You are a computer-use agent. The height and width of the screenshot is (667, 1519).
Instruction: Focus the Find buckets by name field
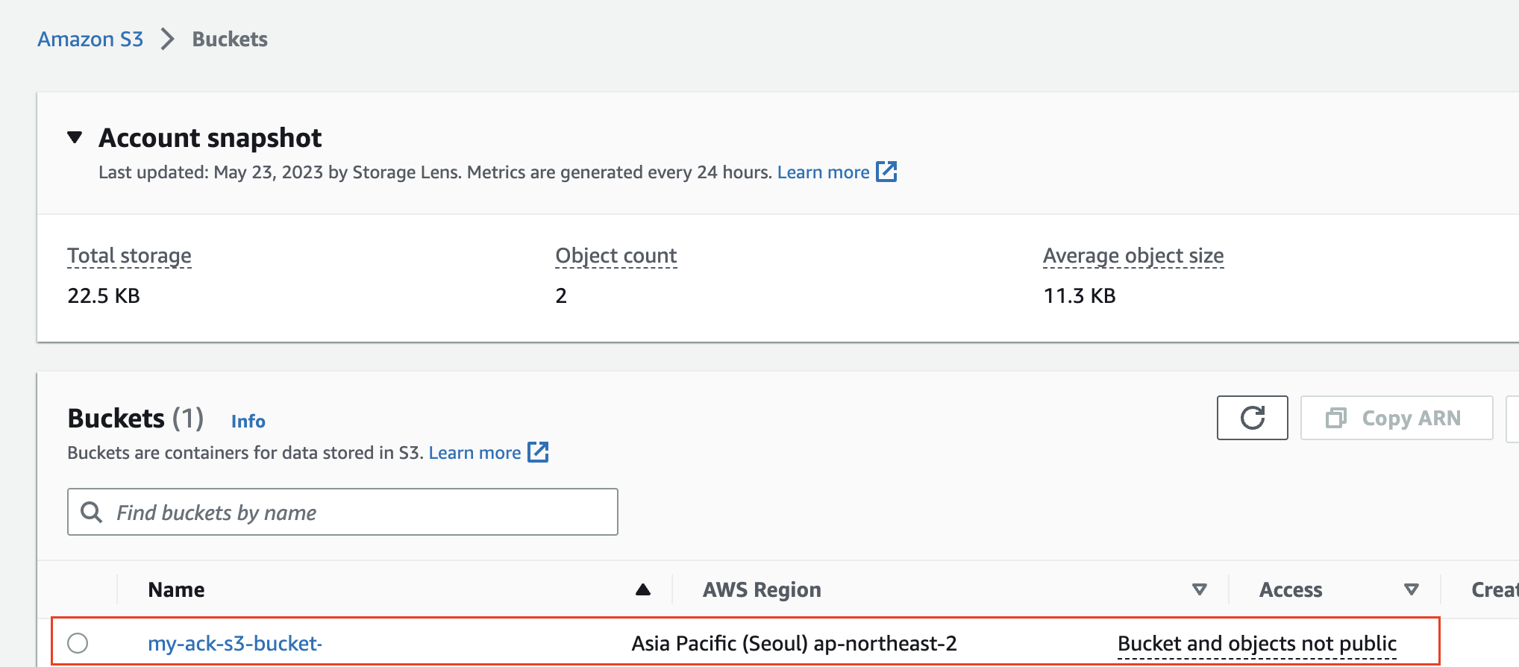(342, 512)
